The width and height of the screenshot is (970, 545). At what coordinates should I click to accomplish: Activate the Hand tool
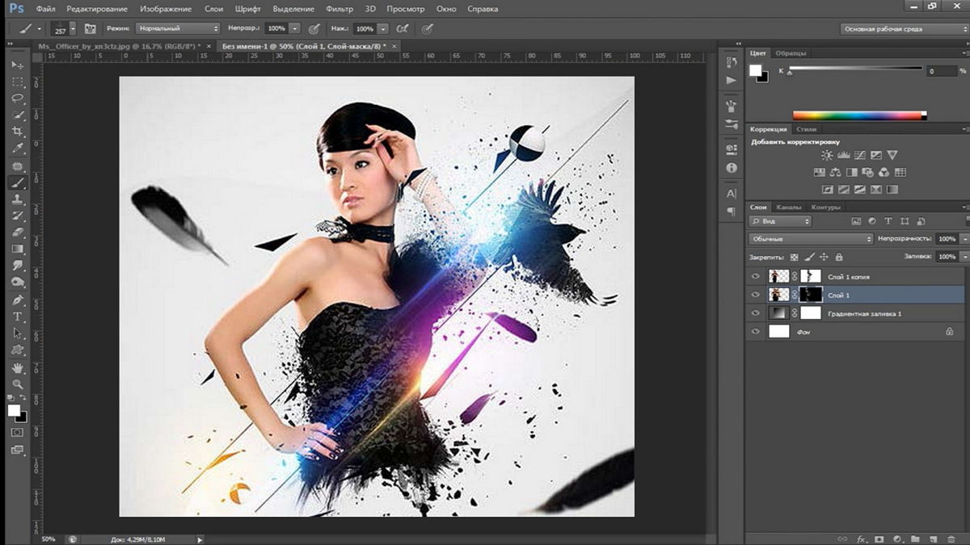tap(17, 367)
